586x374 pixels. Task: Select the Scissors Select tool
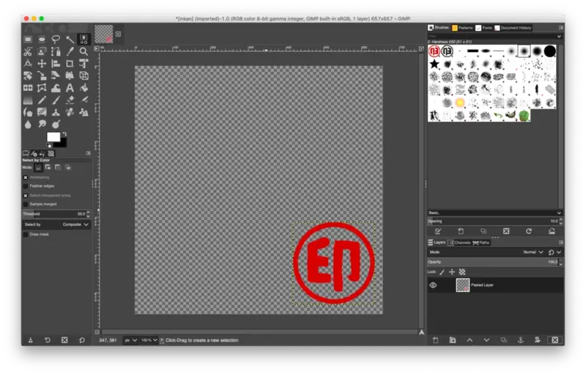pos(28,51)
